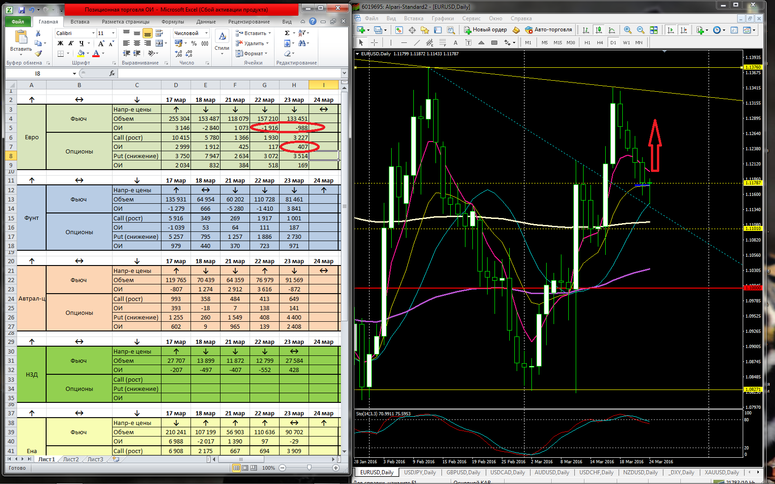This screenshot has height=484, width=775.
Task: Open the Числовой number format dropdown
Action: (x=206, y=33)
